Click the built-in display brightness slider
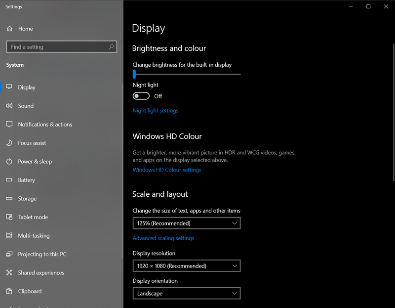 pos(187,74)
